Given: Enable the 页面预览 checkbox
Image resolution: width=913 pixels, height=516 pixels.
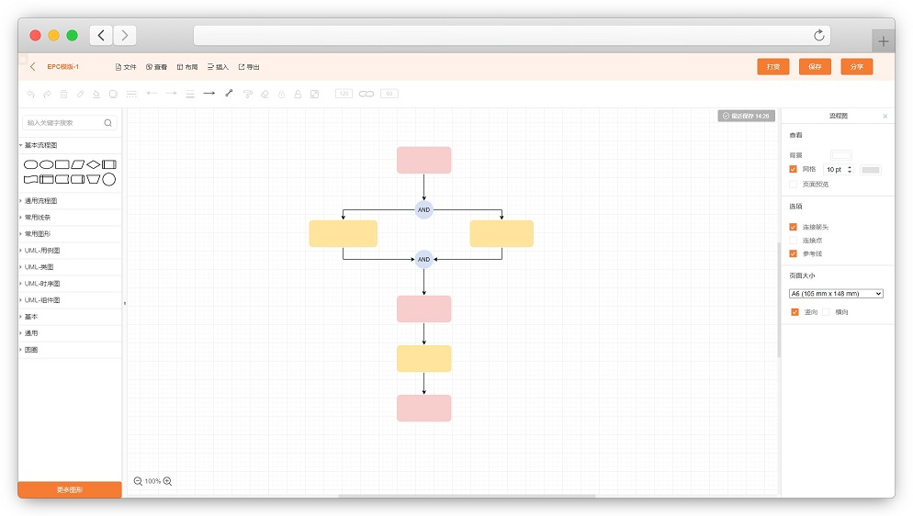Looking at the screenshot, I should [794, 185].
